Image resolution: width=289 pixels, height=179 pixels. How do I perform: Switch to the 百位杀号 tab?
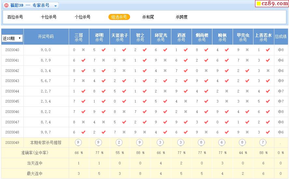[x=15, y=17]
